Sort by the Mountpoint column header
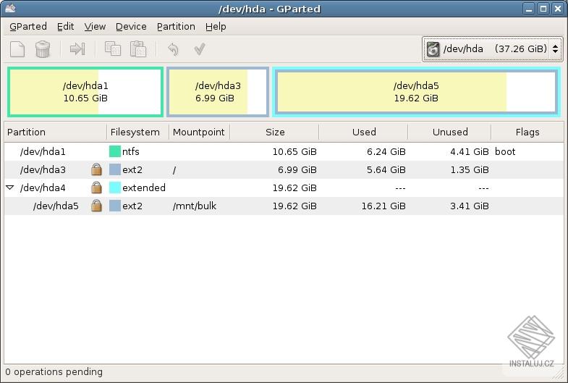The height and width of the screenshot is (383, 568). (x=199, y=132)
